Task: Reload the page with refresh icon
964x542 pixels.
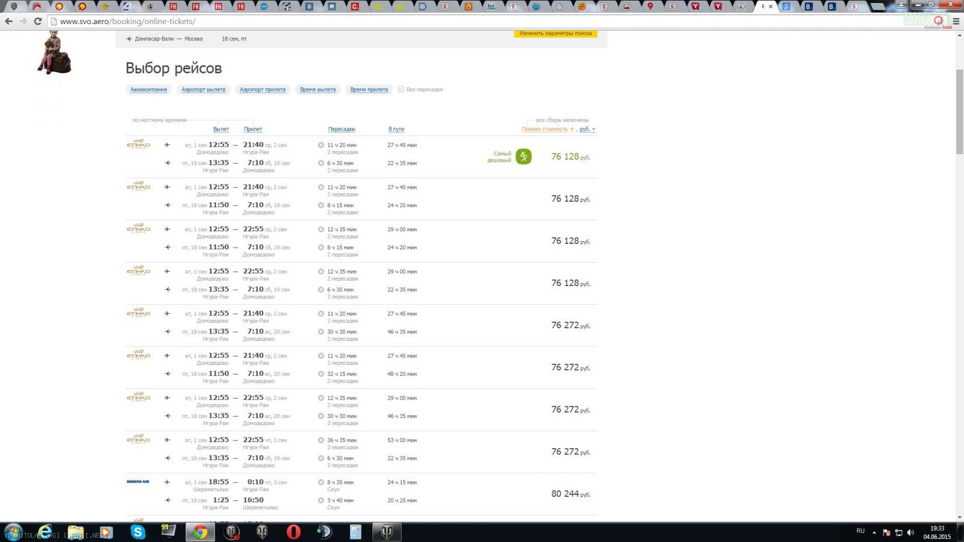Action: (37, 21)
